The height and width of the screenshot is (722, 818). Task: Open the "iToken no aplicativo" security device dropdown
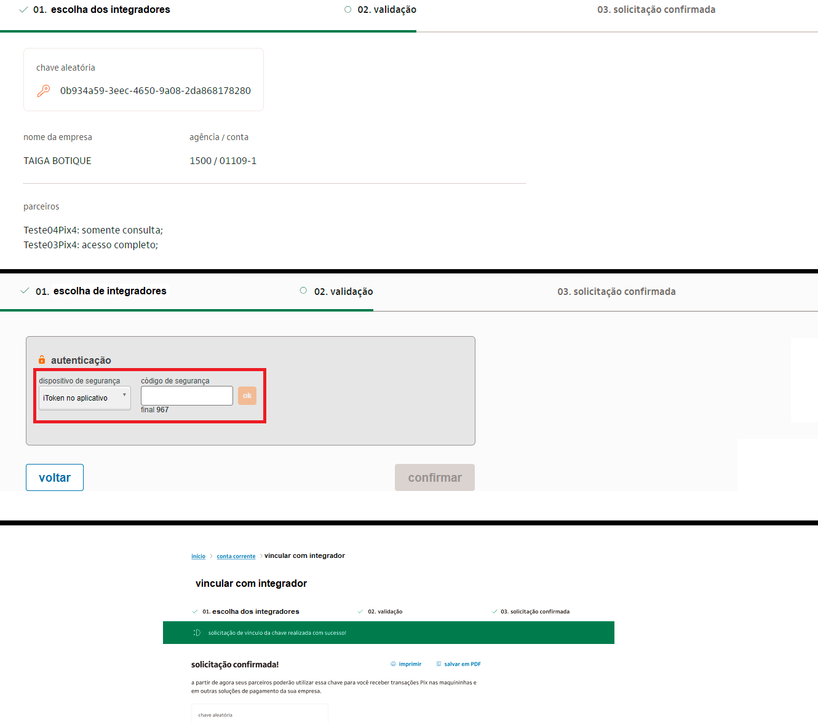[84, 398]
